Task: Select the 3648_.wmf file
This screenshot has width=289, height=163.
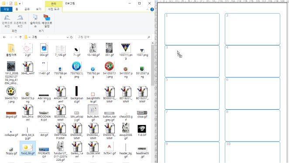Action: coord(28,68)
